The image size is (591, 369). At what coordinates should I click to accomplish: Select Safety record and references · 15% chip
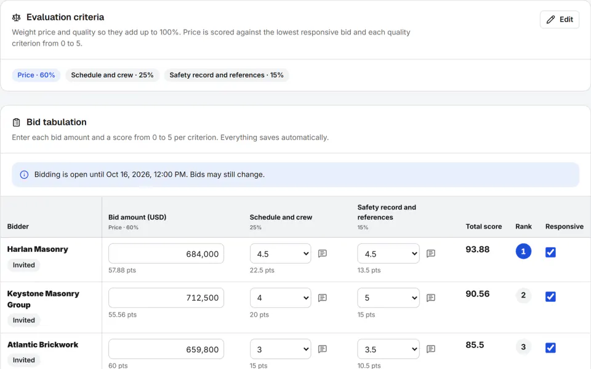[x=227, y=75]
